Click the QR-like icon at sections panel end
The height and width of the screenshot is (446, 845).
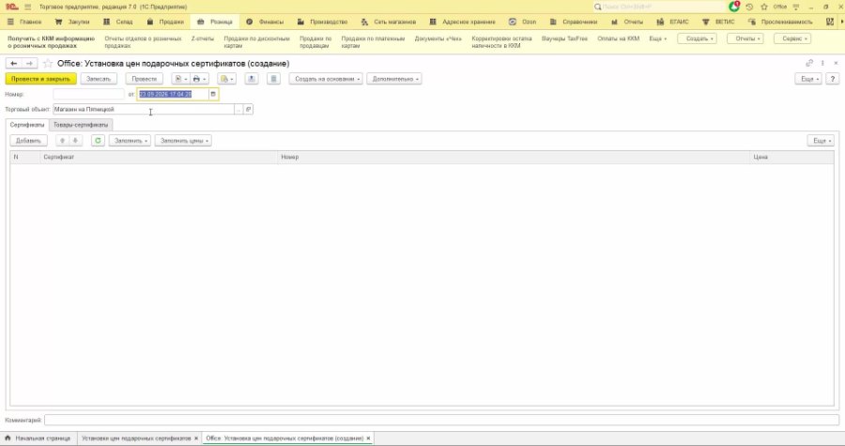[x=830, y=22]
